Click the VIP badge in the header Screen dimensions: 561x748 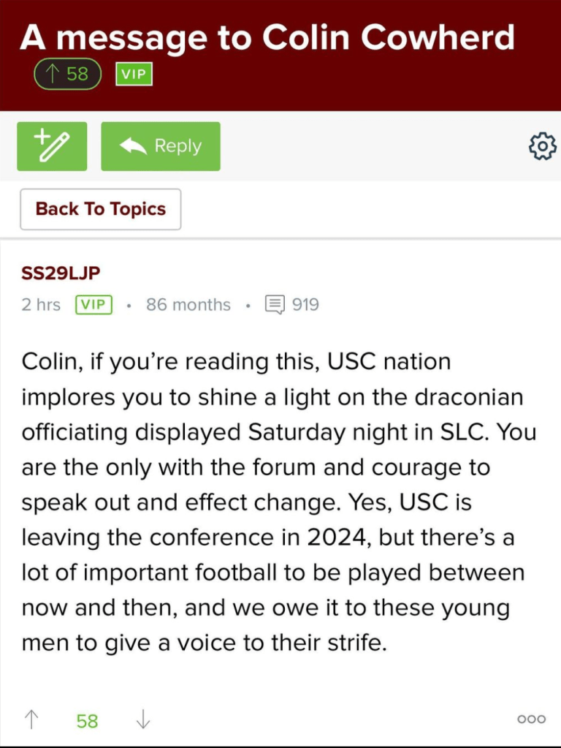click(x=134, y=74)
